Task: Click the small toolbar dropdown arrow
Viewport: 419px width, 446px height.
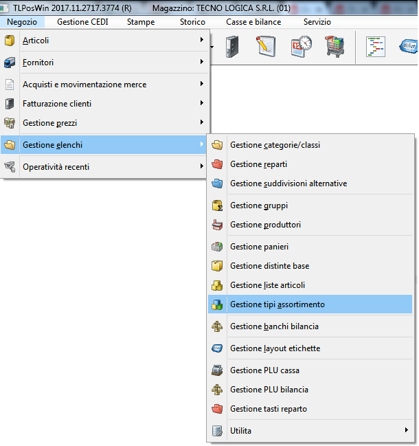Action: [x=213, y=47]
